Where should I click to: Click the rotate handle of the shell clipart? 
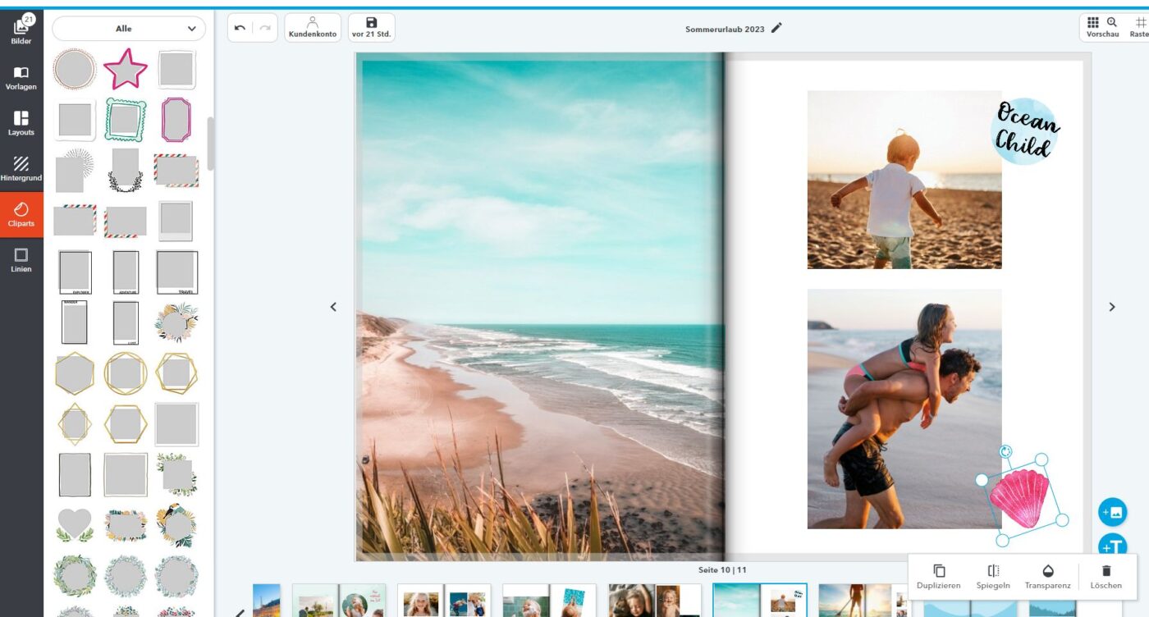(x=1006, y=451)
